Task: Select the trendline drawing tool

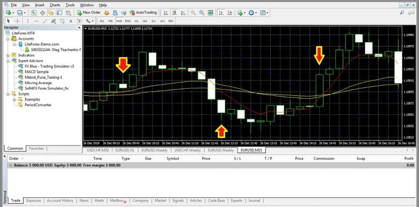Action: (45, 21)
